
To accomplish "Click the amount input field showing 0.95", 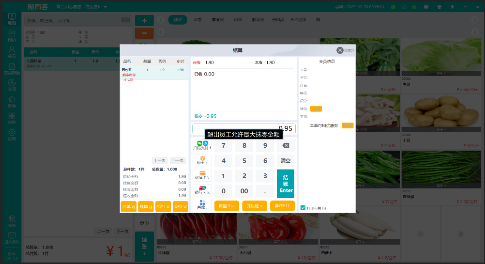I will (244, 128).
